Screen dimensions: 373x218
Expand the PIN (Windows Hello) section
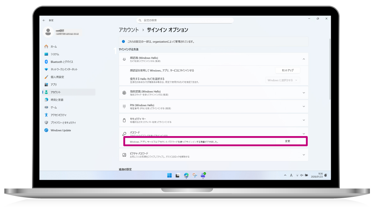304,107
